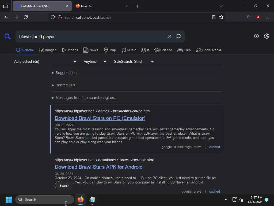The height and width of the screenshot is (206, 274).
Task: Switch to the New Tab browser tab
Action: (102, 6)
